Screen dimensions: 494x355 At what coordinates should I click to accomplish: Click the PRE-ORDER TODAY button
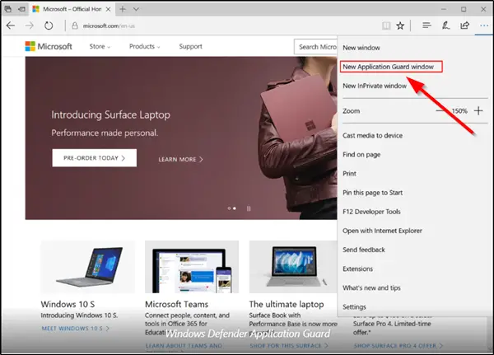pyautogui.click(x=94, y=158)
